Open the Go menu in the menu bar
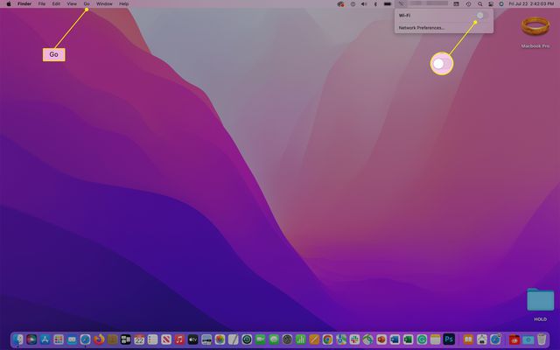This screenshot has height=350, width=560. point(87,4)
